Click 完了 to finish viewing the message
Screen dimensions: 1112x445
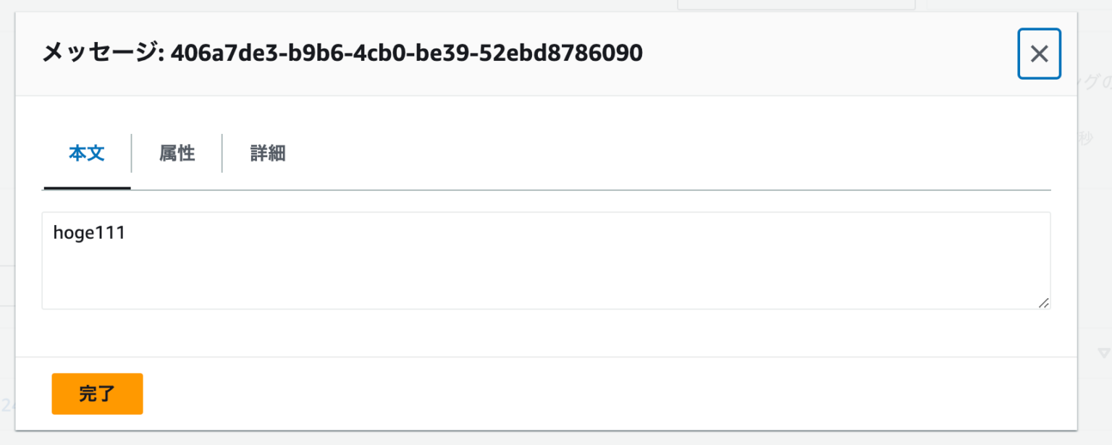tap(97, 394)
